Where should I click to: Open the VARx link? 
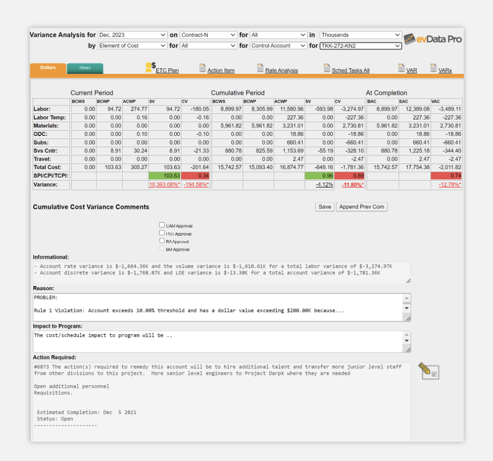445,70
